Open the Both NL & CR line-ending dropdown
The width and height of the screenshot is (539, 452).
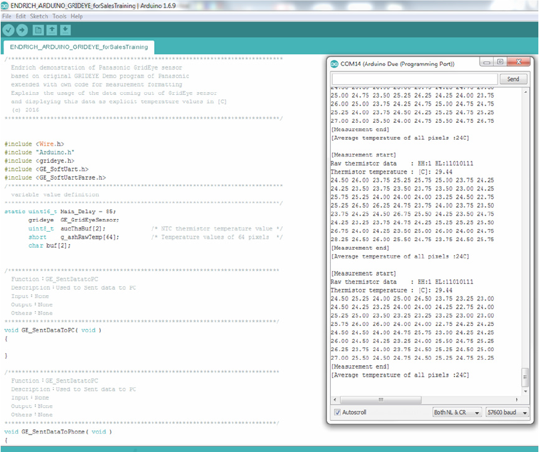457,412
